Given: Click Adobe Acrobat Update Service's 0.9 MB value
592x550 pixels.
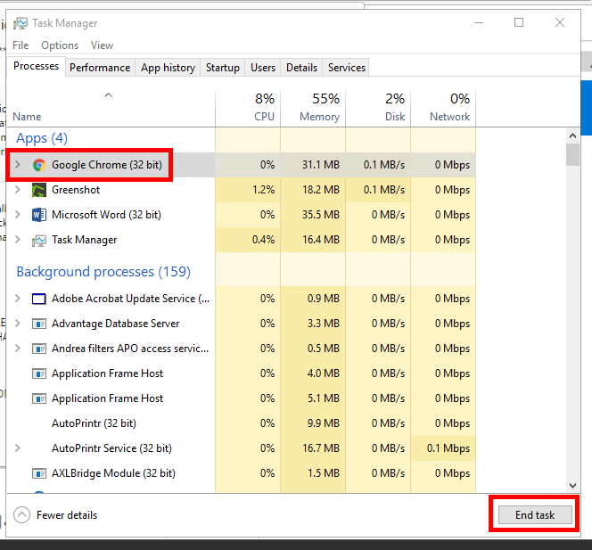Looking at the screenshot, I should [324, 299].
